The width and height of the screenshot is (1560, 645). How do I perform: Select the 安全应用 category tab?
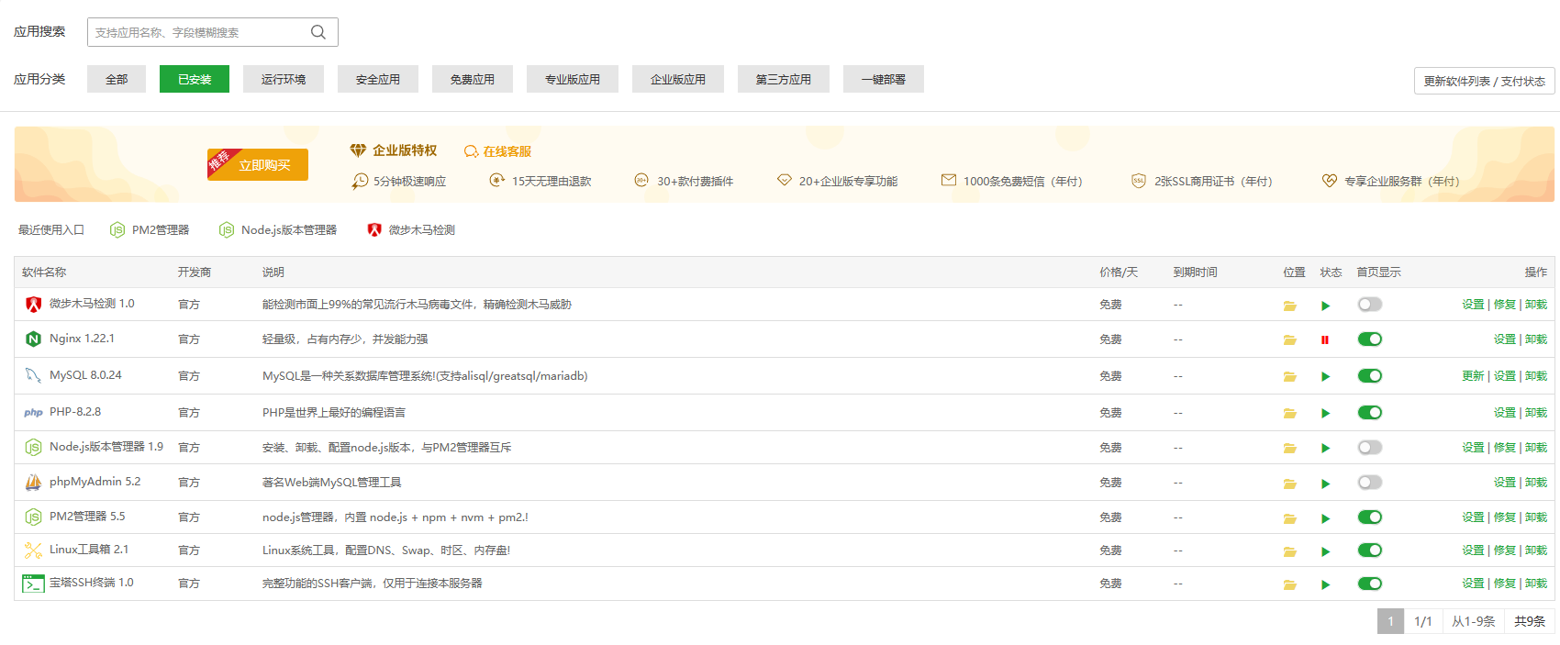click(378, 79)
